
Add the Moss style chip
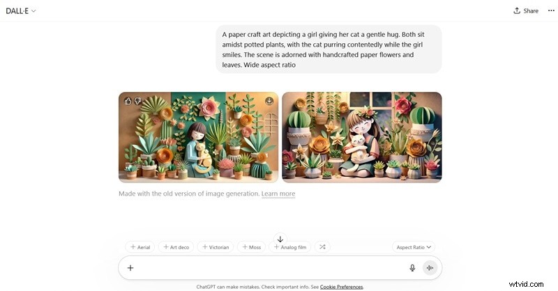[x=251, y=247]
